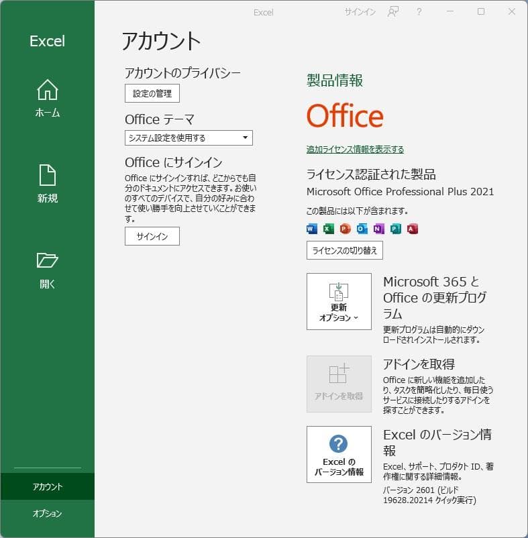Click the OneNote app icon
The height and width of the screenshot is (538, 528).
(379, 229)
